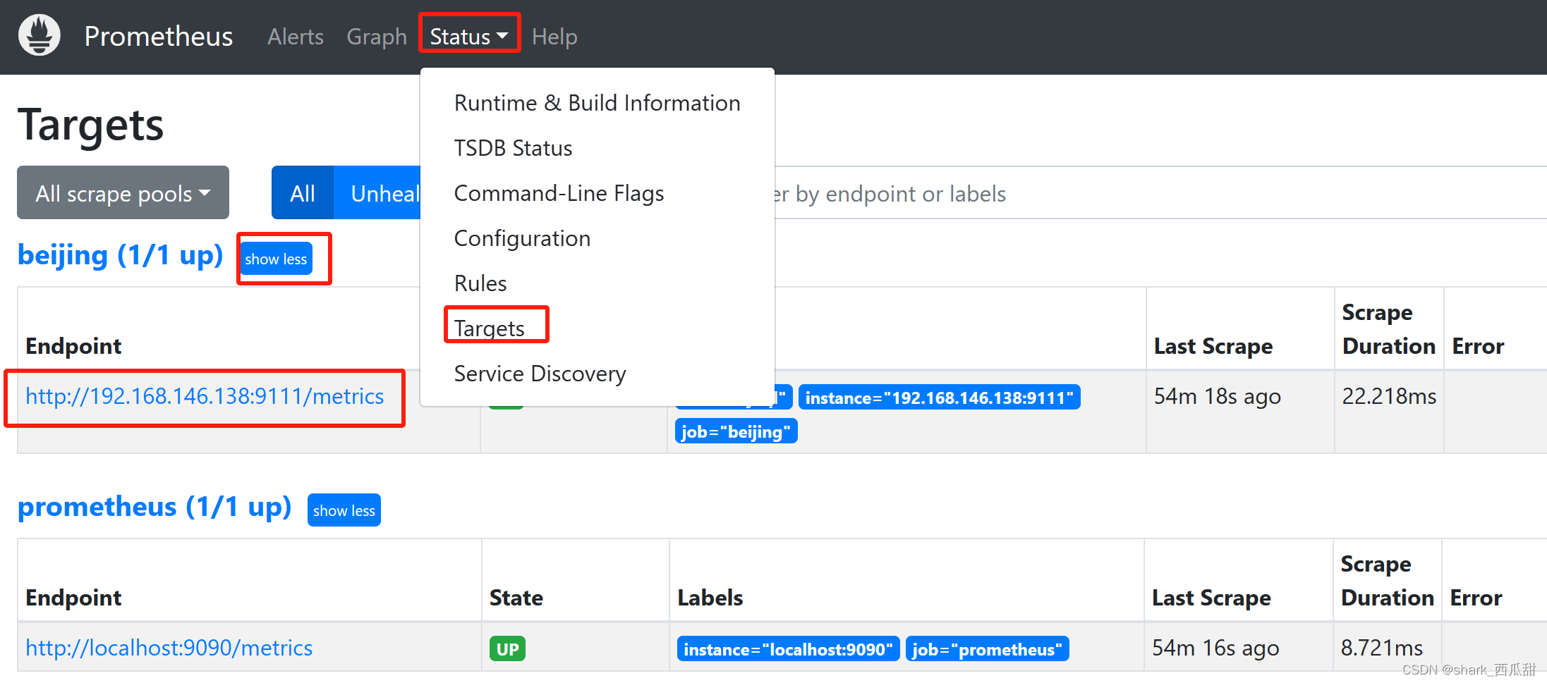Open the Graph page

pos(377,37)
